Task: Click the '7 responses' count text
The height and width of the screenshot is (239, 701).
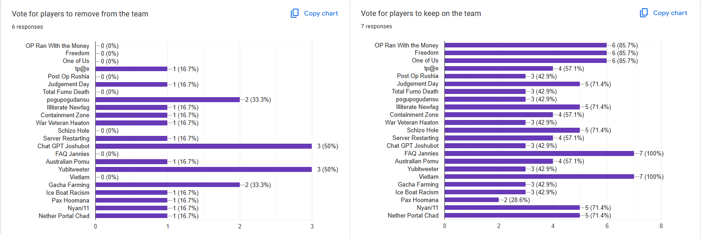Action: tap(376, 26)
